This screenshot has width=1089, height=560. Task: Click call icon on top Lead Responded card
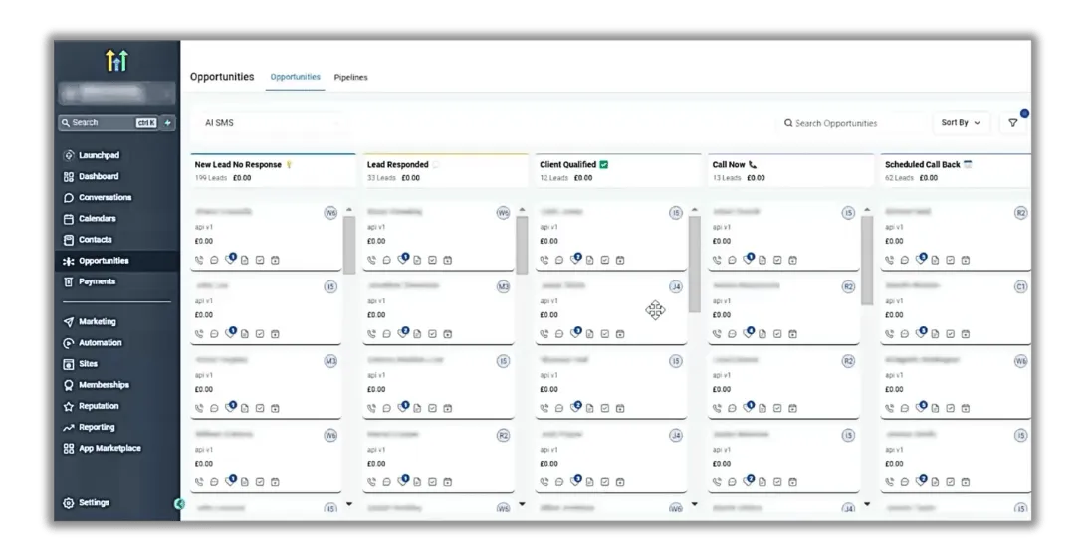pyautogui.click(x=371, y=260)
